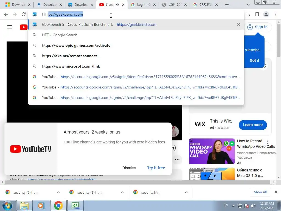Image resolution: width=281 pixels, height=211 pixels.
Task: Switch to second Download tab with arrow icon
Action: [x=49, y=5]
